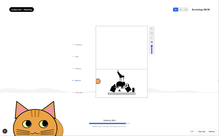Viewport: 219px width, 136px height.
Task: Click the tilted box right of elephant
Action: coord(128,89)
